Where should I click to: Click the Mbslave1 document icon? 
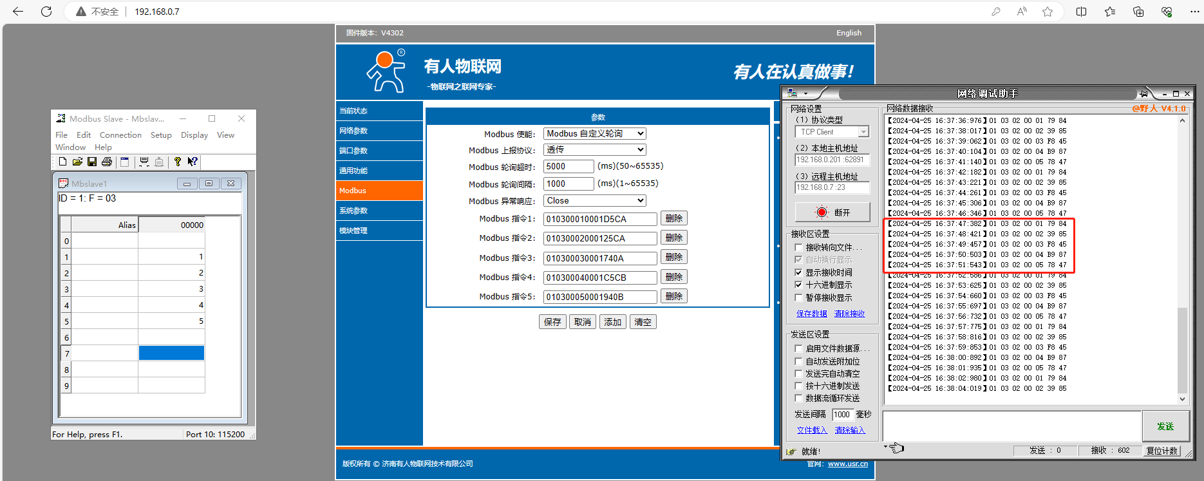64,184
